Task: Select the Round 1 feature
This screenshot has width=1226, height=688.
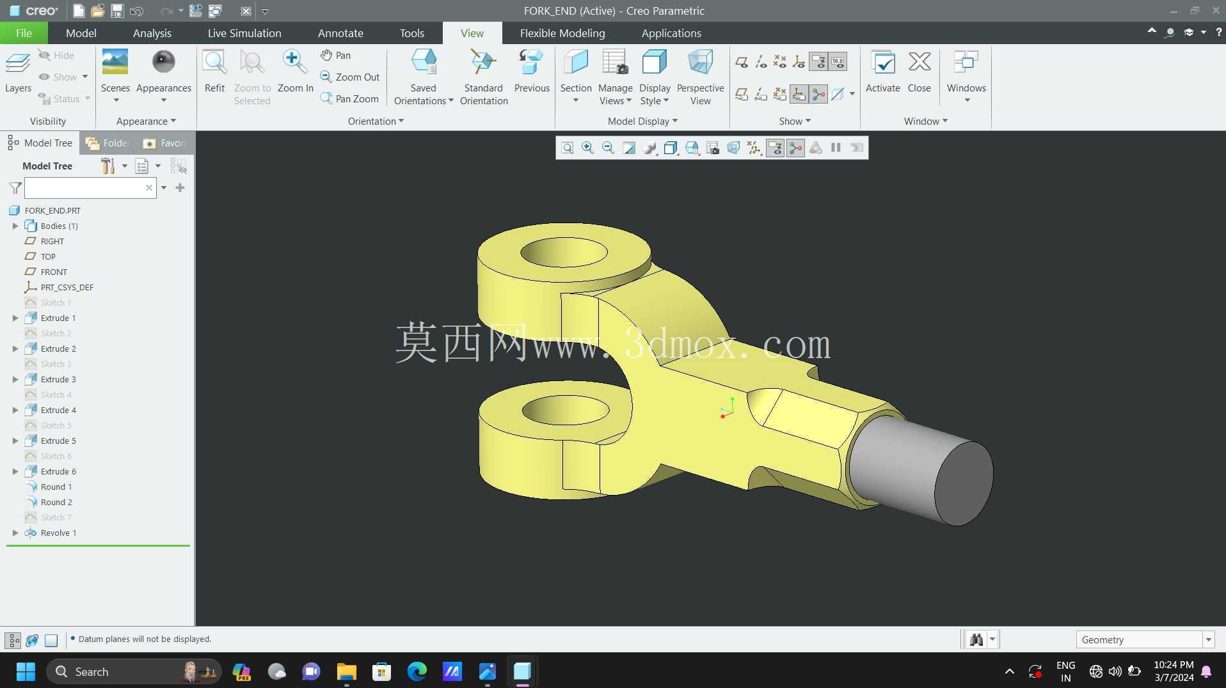Action: [x=56, y=487]
